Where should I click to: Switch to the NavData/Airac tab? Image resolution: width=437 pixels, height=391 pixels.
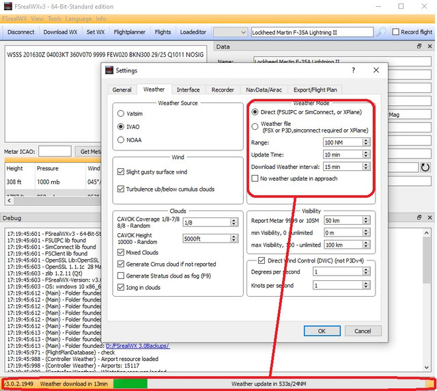pyautogui.click(x=264, y=90)
